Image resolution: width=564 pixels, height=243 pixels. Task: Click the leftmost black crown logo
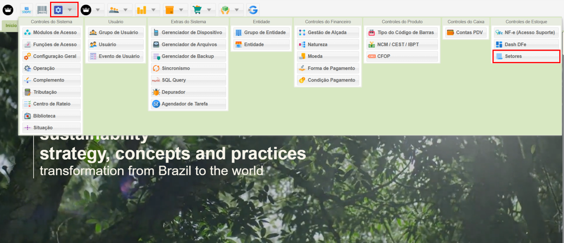(x=8, y=10)
